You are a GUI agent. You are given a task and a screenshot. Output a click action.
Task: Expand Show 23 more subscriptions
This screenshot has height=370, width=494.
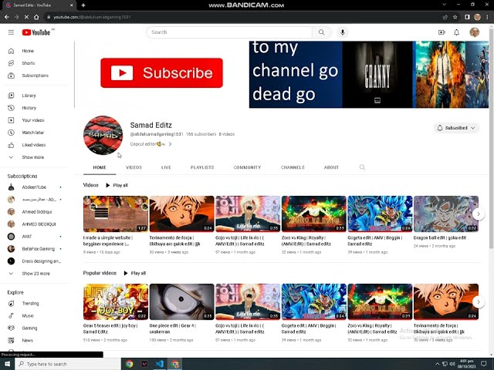[35, 274]
